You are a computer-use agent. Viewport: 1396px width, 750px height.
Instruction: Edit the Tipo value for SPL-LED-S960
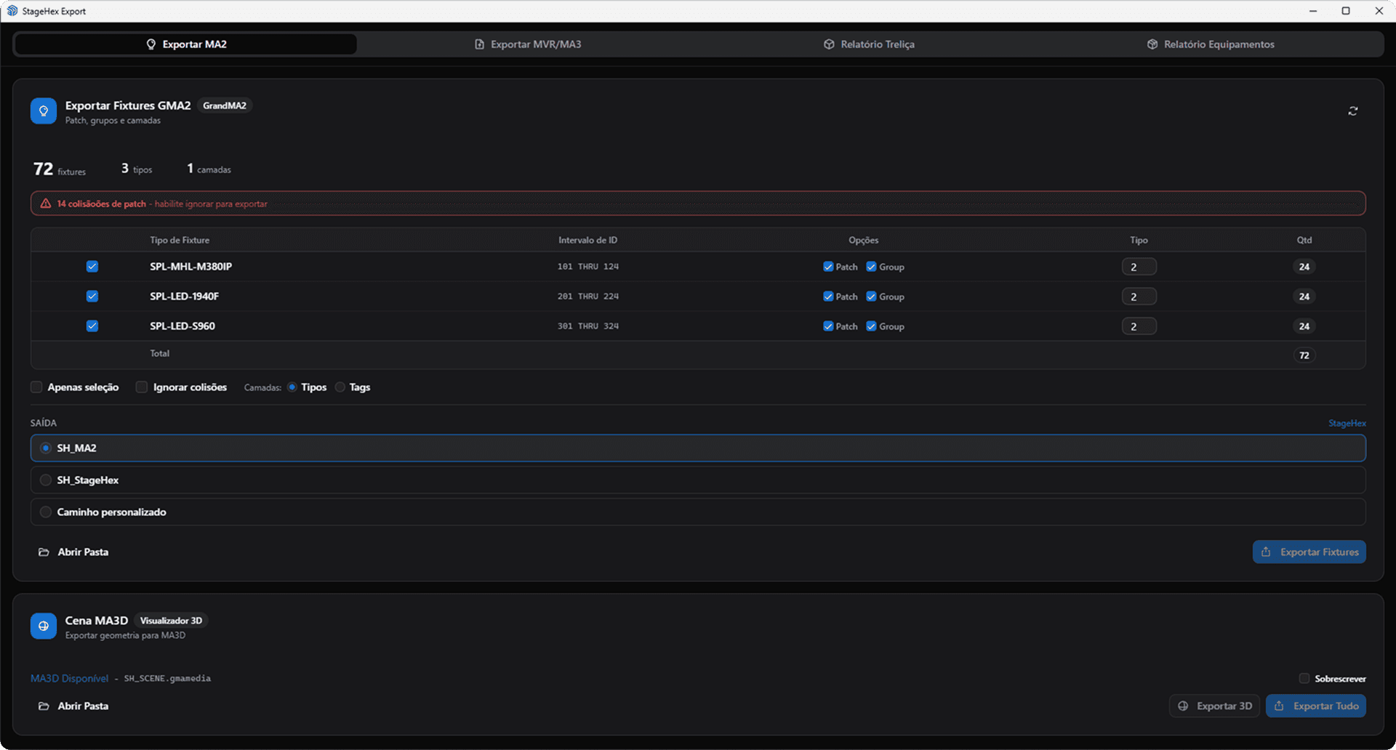[1139, 326]
